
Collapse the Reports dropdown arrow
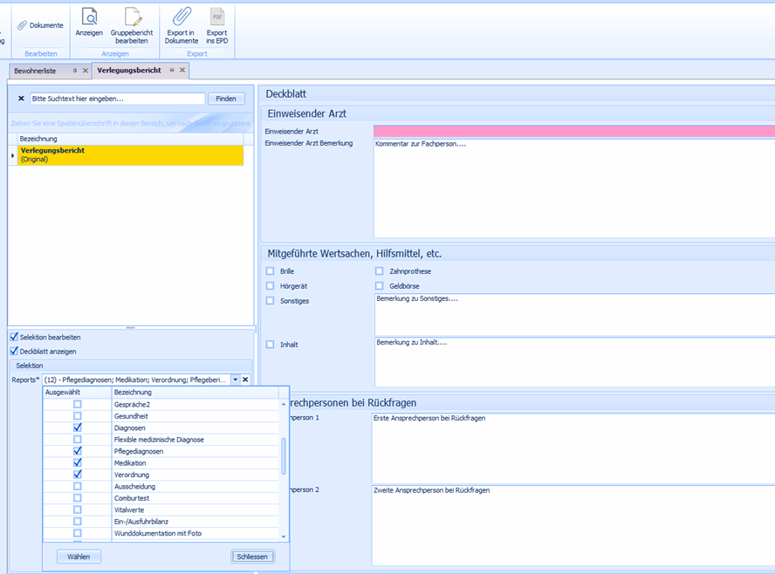tap(235, 379)
